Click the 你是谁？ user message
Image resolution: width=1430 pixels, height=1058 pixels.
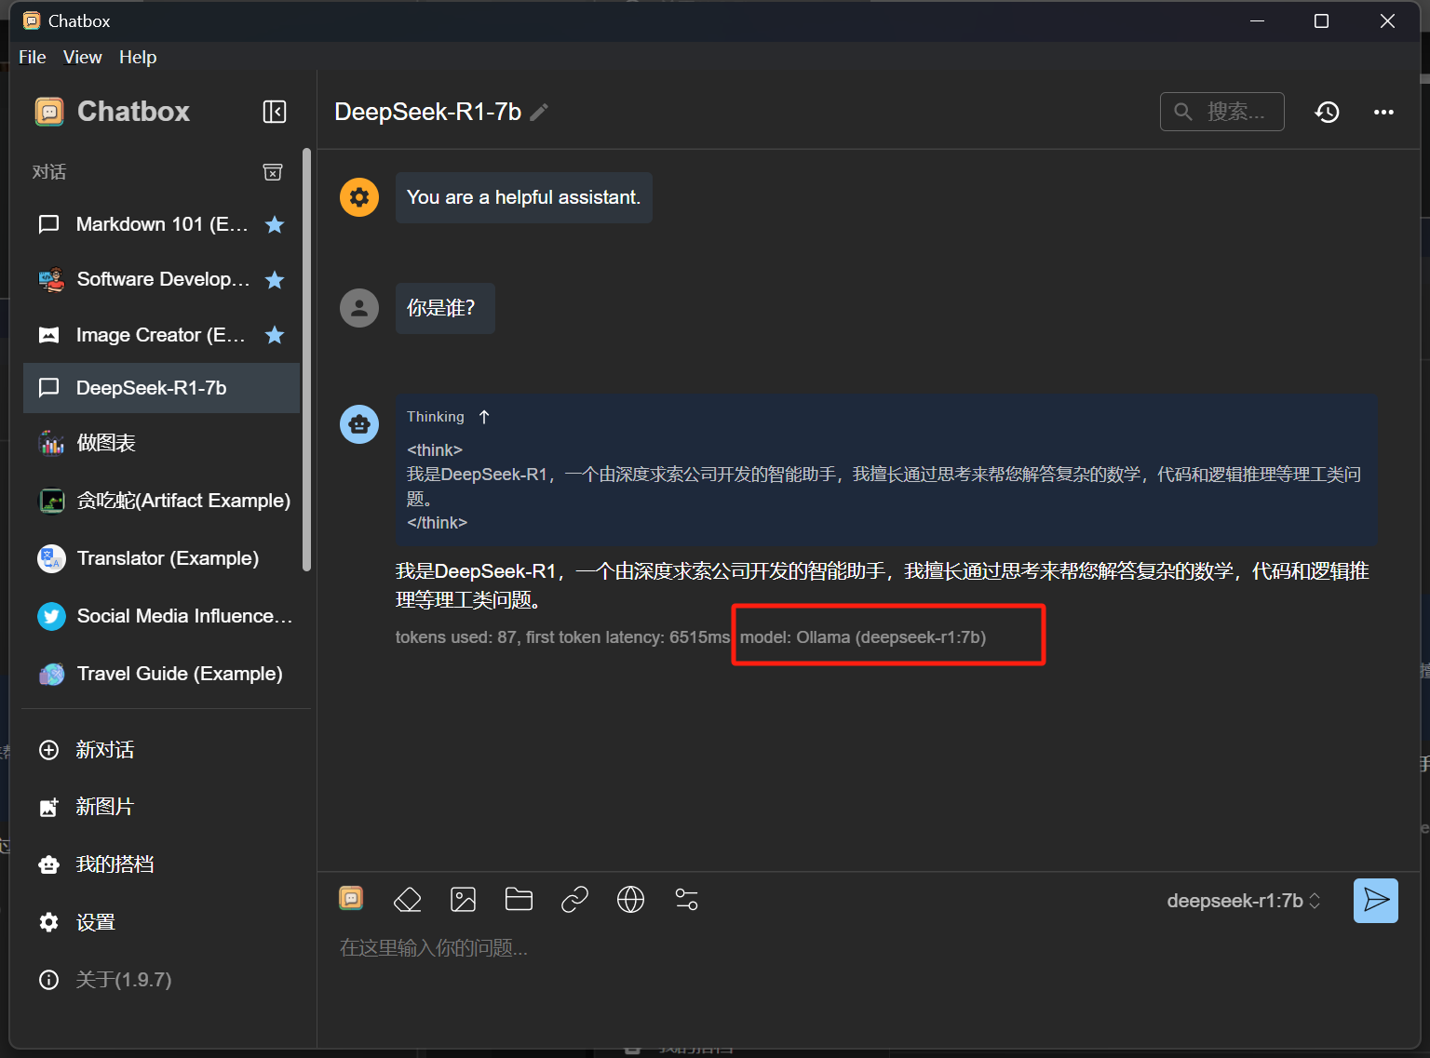[445, 308]
